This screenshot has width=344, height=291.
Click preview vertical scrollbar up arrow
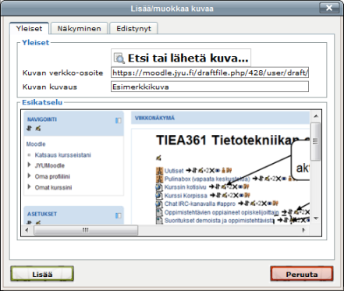(x=316, y=116)
